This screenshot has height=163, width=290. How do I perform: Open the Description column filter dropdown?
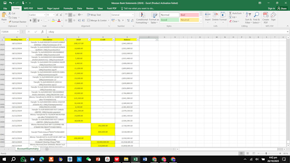65,40
